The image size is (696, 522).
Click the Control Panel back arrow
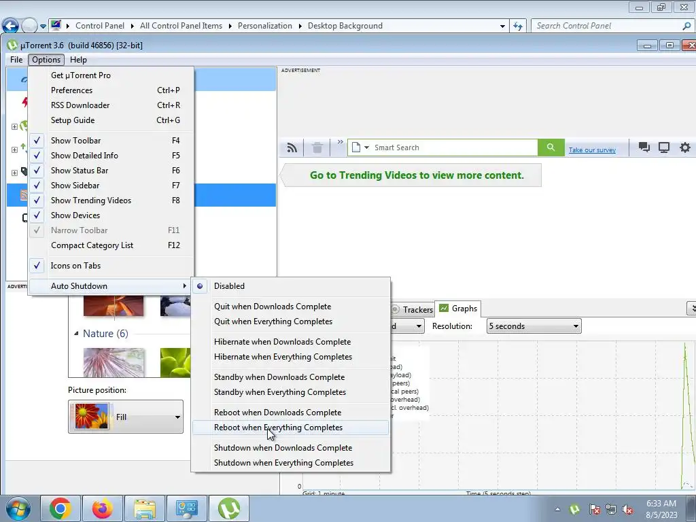pyautogui.click(x=11, y=26)
